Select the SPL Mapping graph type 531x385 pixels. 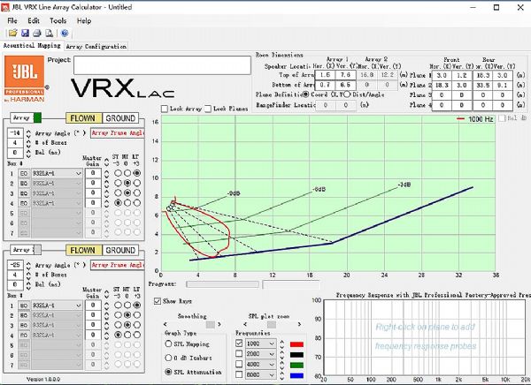click(x=168, y=343)
